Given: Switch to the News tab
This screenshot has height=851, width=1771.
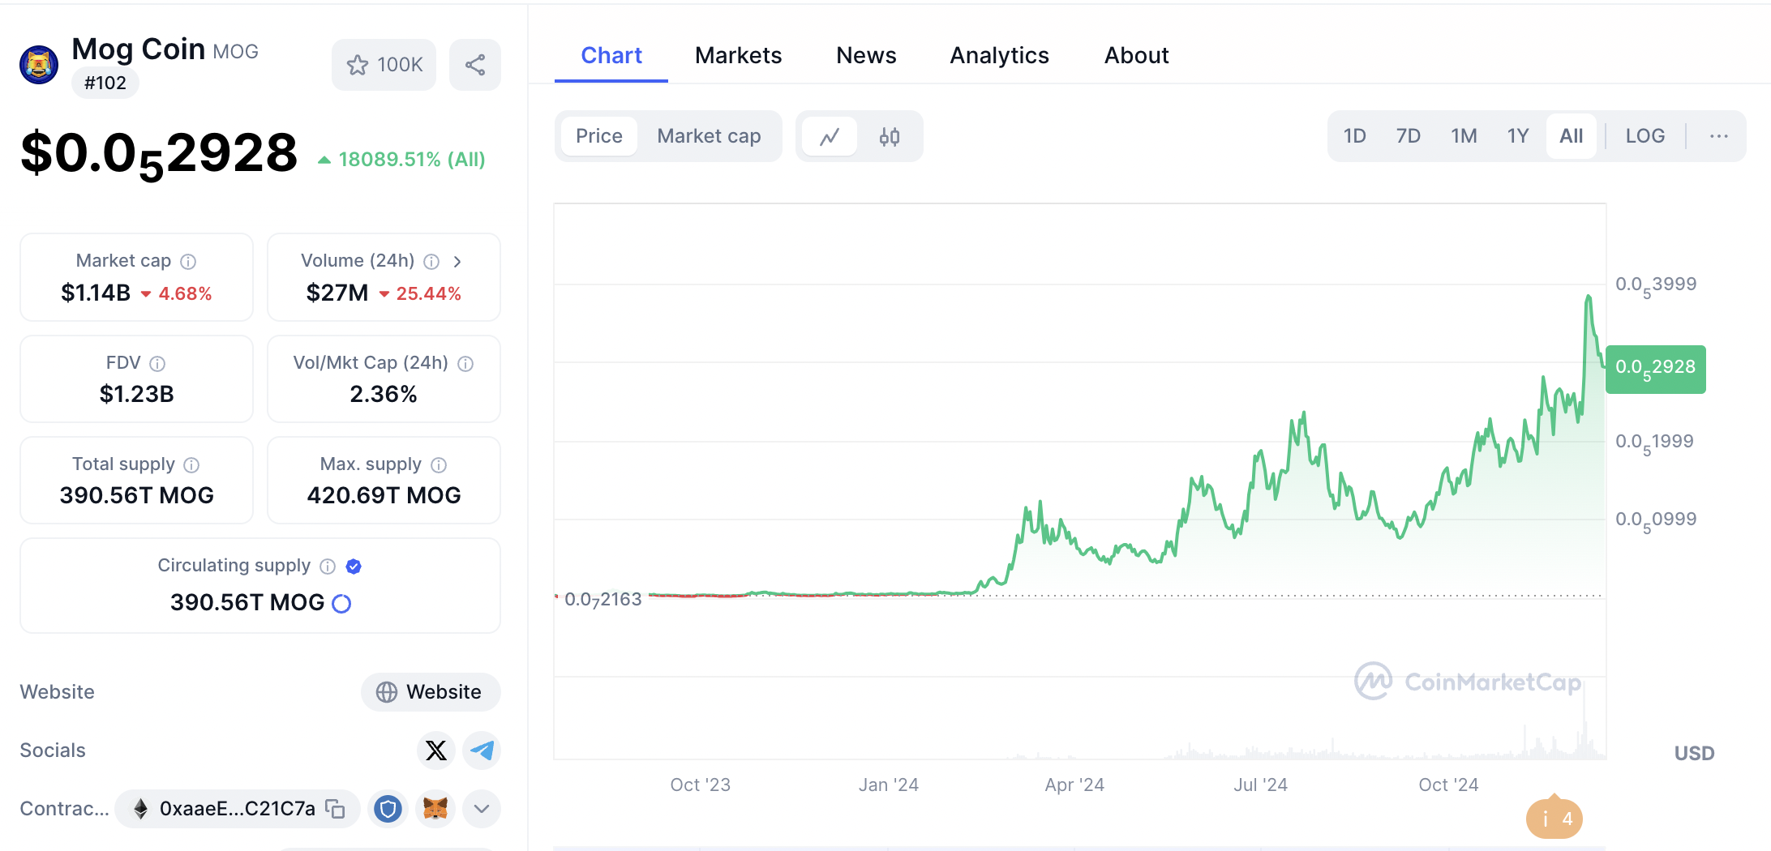Looking at the screenshot, I should pos(866,55).
